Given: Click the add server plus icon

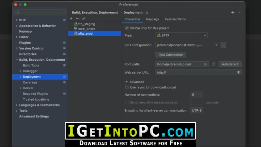Looking at the screenshot, I should [x=71, y=18].
